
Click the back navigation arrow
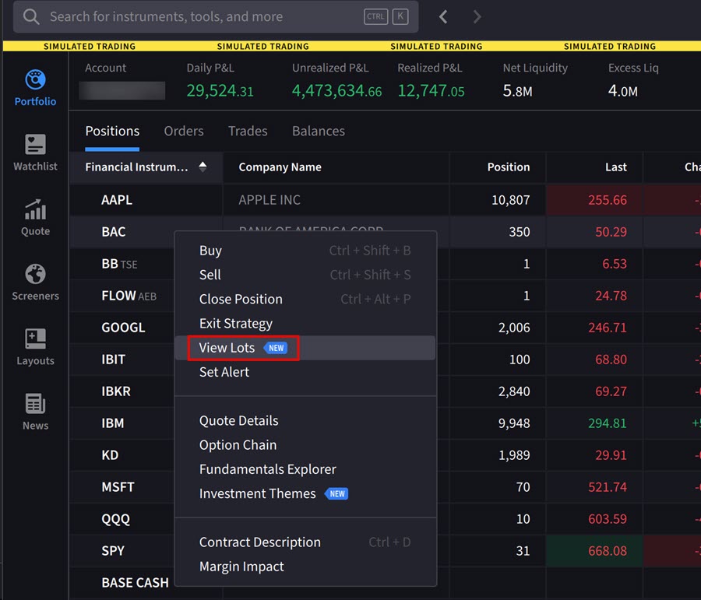[x=443, y=16]
